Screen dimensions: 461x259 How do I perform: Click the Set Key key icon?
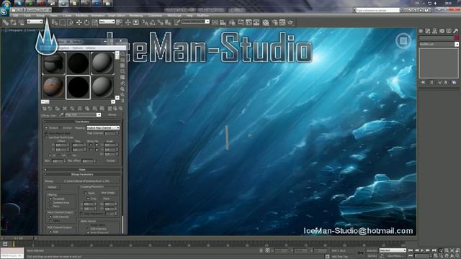[360, 253]
